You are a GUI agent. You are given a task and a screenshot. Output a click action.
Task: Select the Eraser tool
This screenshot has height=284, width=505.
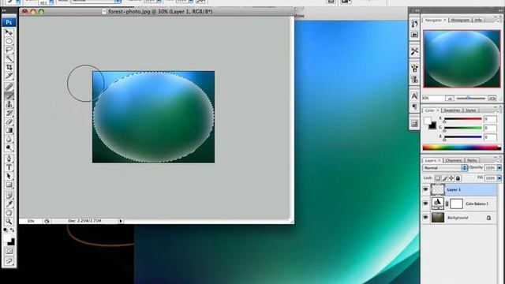click(x=9, y=121)
